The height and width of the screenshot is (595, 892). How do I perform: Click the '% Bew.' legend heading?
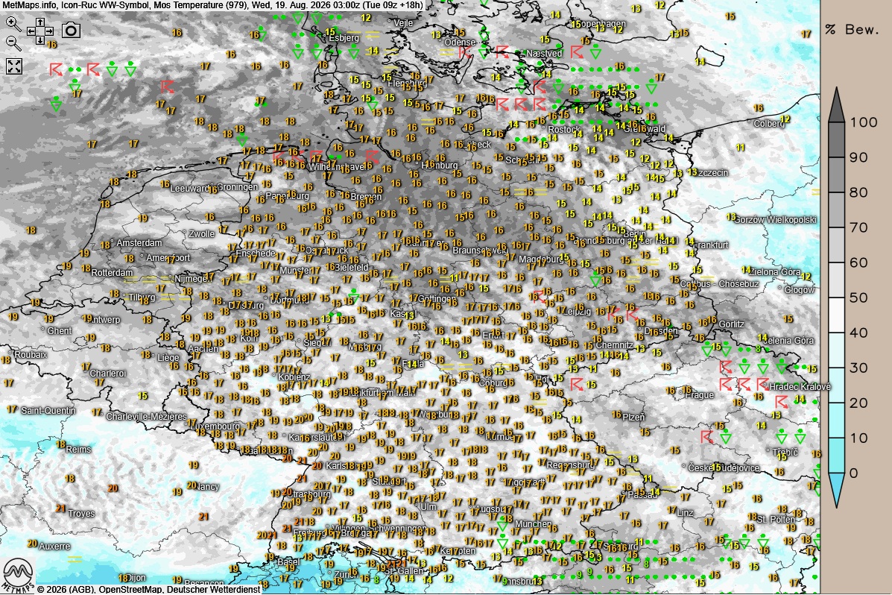pyautogui.click(x=852, y=30)
